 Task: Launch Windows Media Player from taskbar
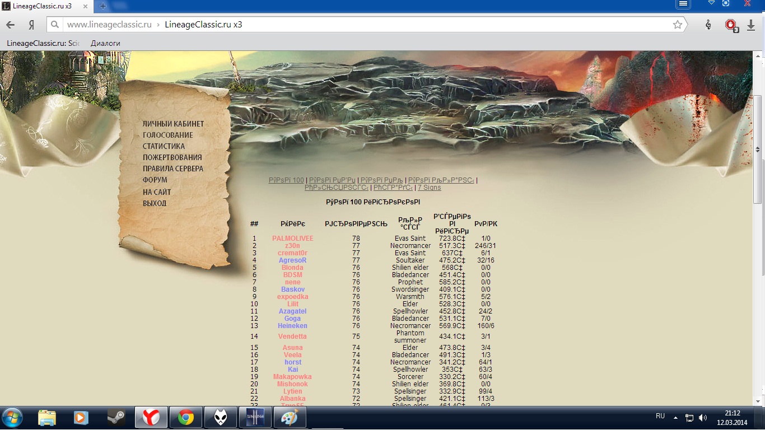pos(81,418)
